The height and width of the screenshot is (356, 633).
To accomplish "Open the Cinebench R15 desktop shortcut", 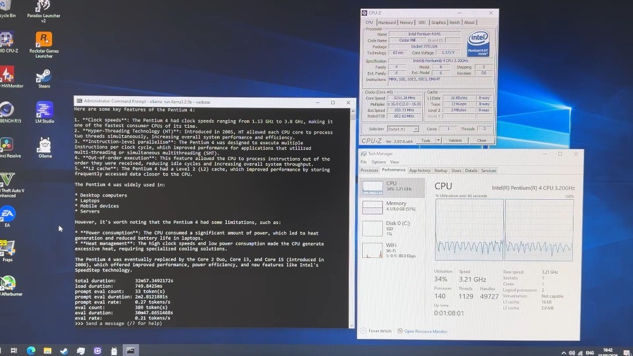I will 9,113.
